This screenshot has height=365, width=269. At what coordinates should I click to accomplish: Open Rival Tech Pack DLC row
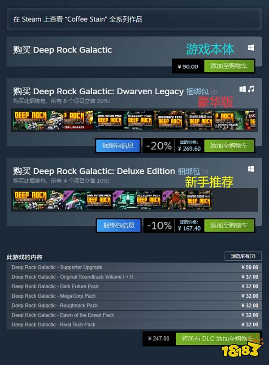pos(134,325)
